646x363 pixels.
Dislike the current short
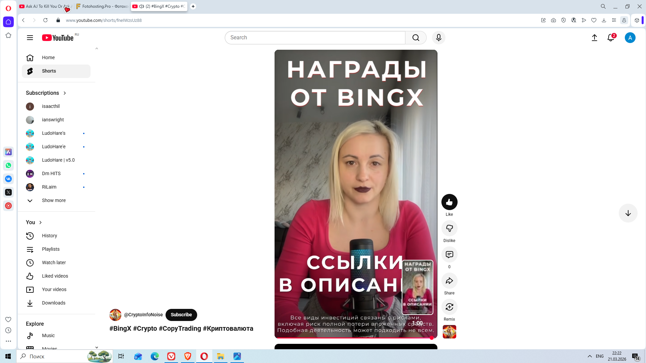[x=449, y=228]
